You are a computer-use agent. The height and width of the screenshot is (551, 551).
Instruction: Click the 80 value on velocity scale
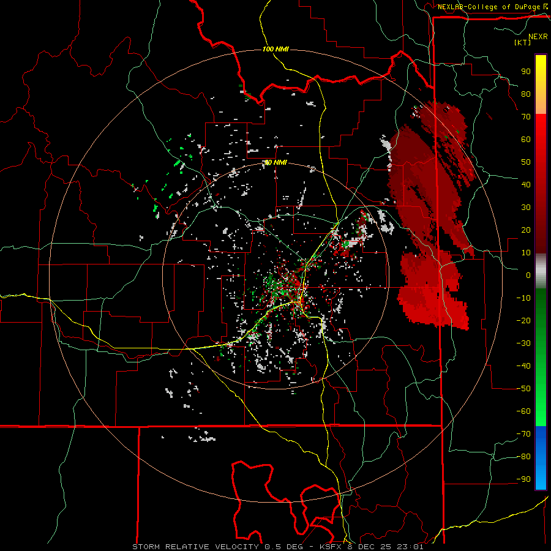(x=526, y=94)
